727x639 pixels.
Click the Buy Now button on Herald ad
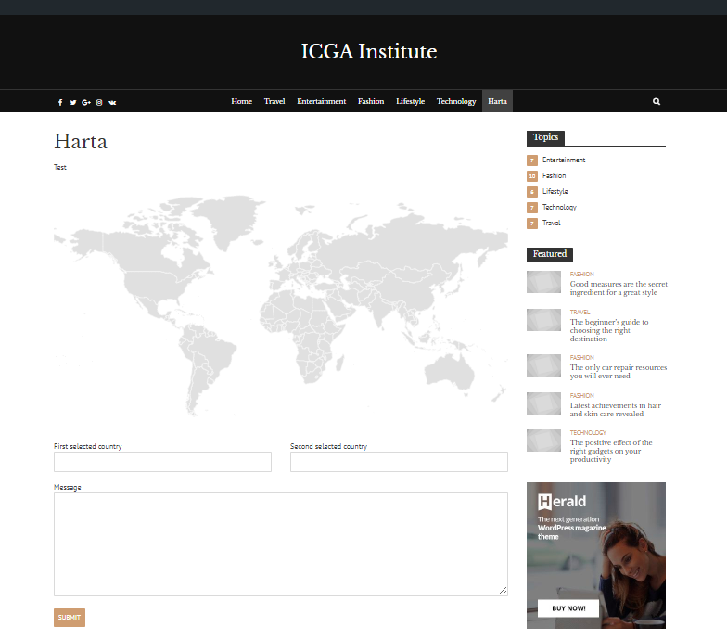tap(568, 608)
